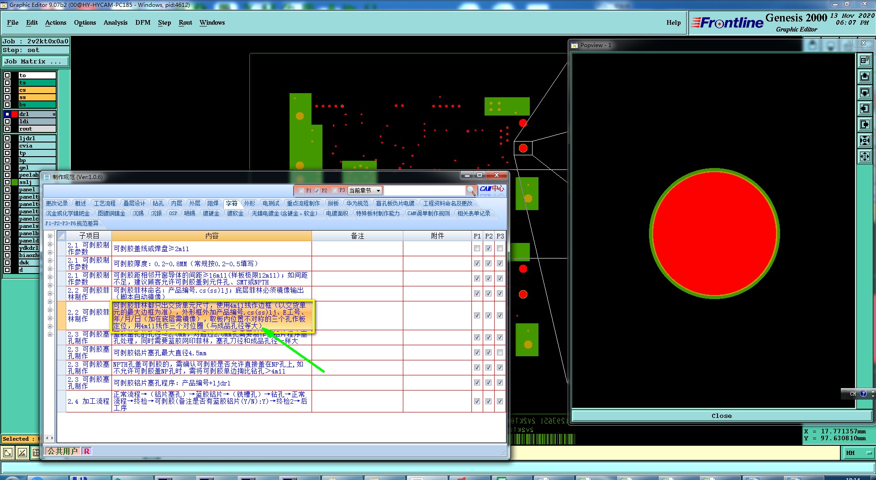Toggle display box for layer drl
876x480 pixels.
tap(7, 114)
